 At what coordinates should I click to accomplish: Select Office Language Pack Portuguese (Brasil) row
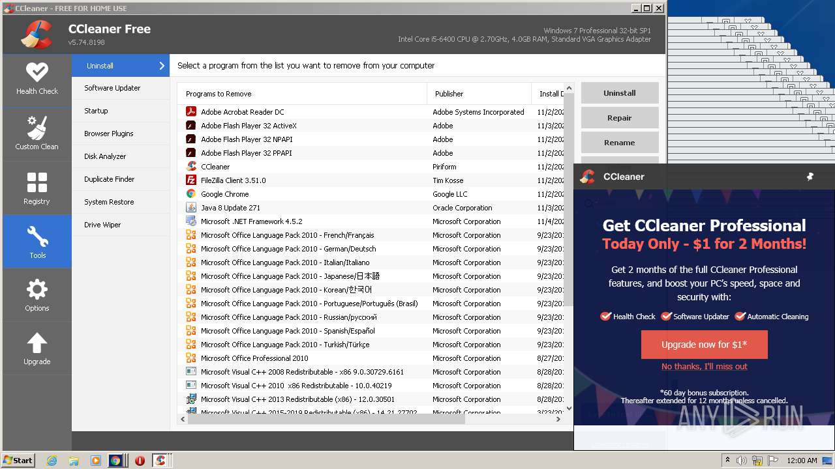click(371, 303)
